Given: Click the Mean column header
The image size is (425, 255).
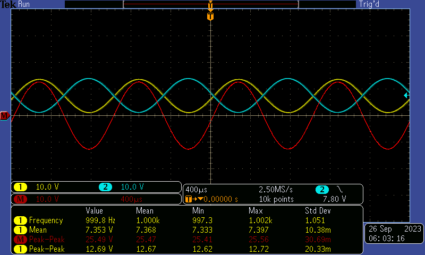Looking at the screenshot, I should pos(144,211).
